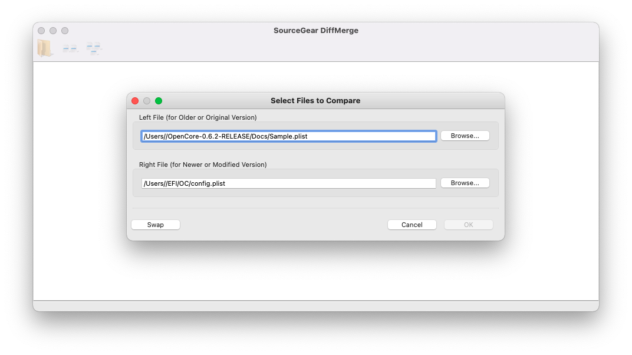Close the Select Files to Compare dialog
Image resolution: width=632 pixels, height=355 pixels.
(135, 101)
